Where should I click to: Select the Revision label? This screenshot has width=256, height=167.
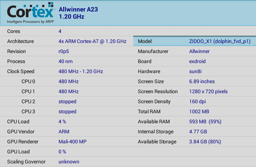[x=16, y=52]
